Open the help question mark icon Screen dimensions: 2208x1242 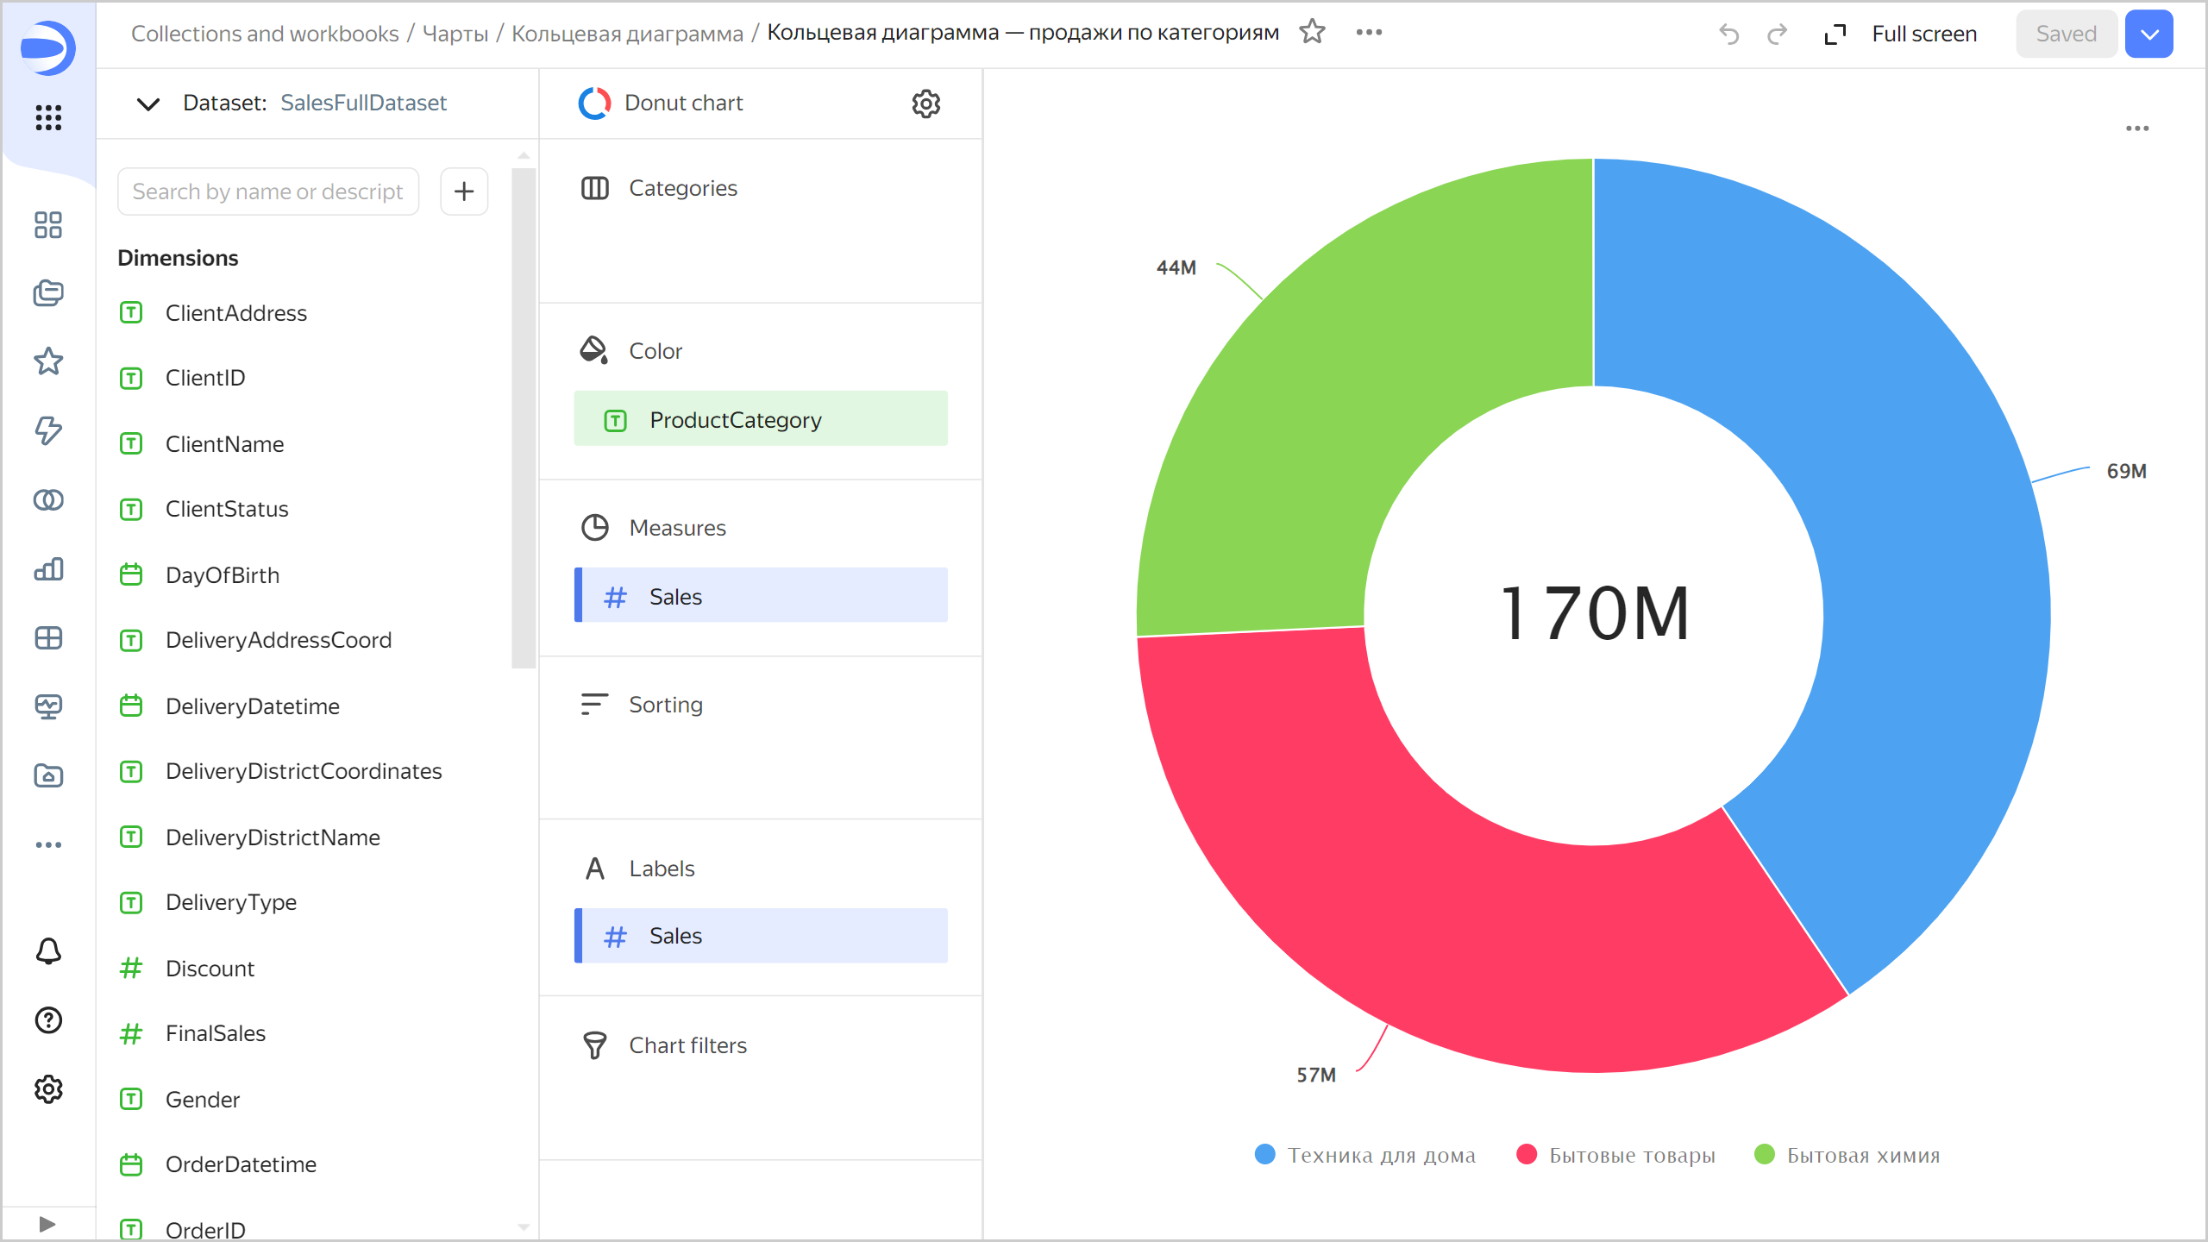48,1019
